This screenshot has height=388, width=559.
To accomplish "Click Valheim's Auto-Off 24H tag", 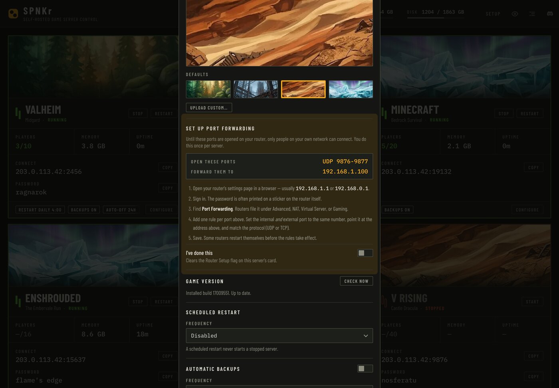I will [121, 210].
